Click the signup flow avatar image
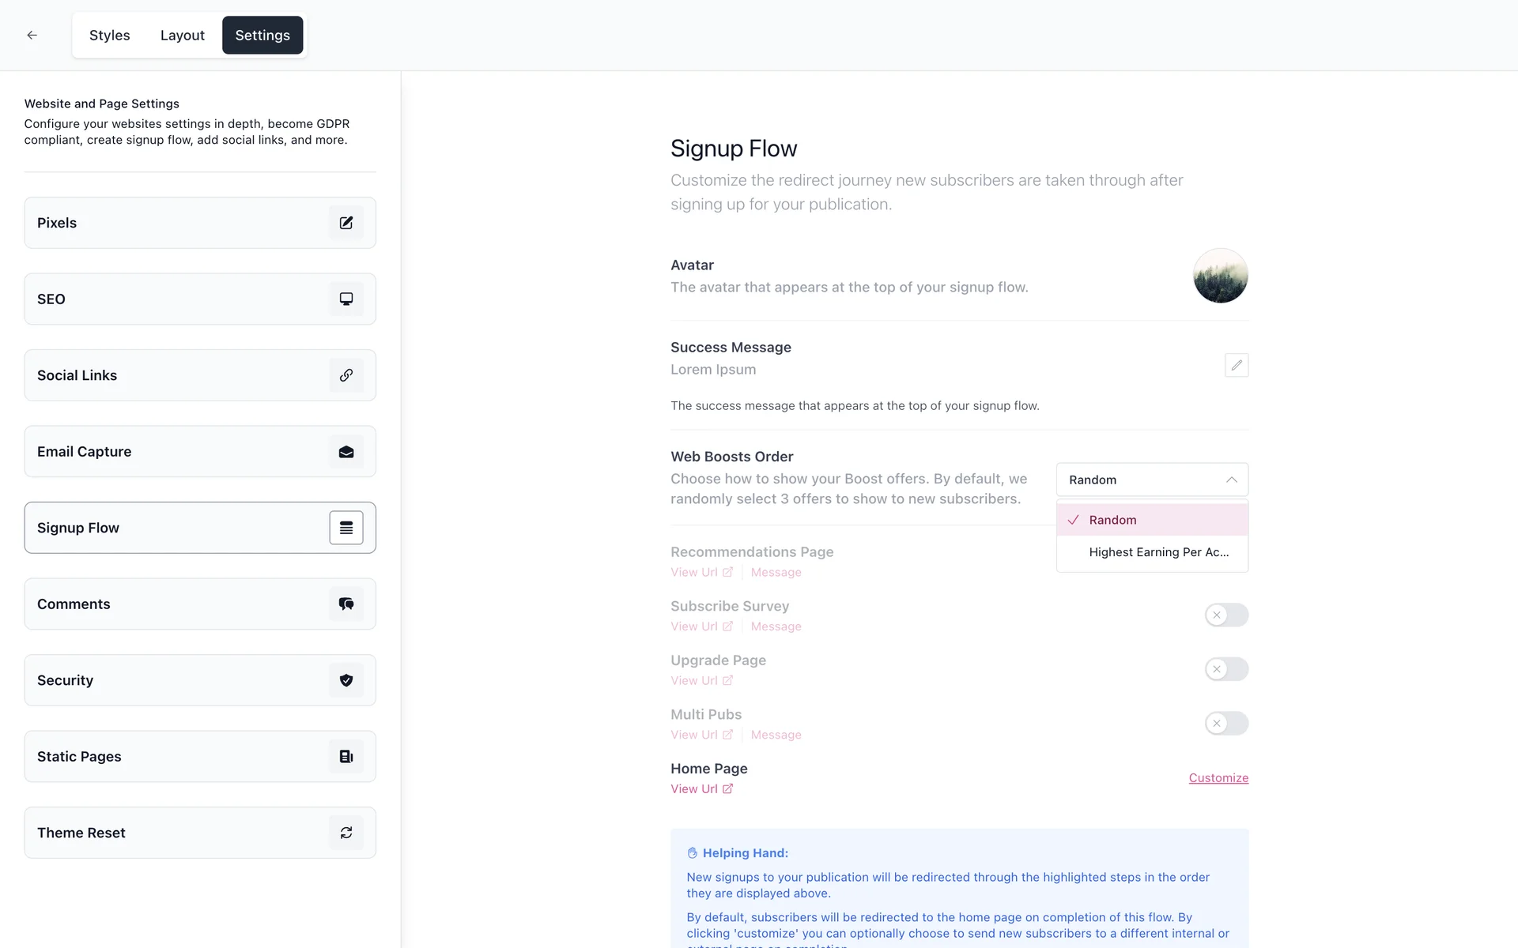The height and width of the screenshot is (948, 1518). pos(1220,276)
